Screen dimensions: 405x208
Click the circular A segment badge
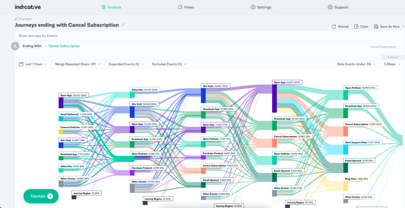point(15,46)
